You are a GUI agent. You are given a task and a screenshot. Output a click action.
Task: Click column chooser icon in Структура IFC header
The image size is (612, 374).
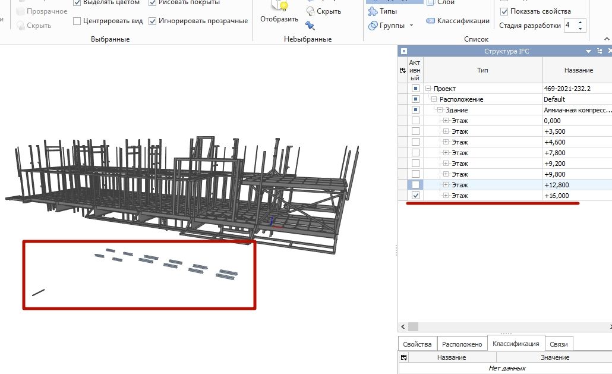click(x=404, y=70)
